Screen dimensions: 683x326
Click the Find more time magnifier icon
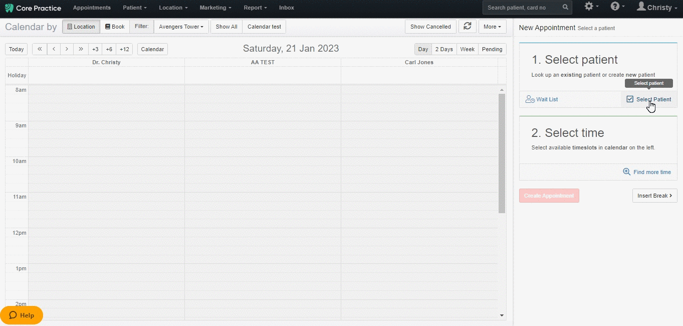[626, 172]
